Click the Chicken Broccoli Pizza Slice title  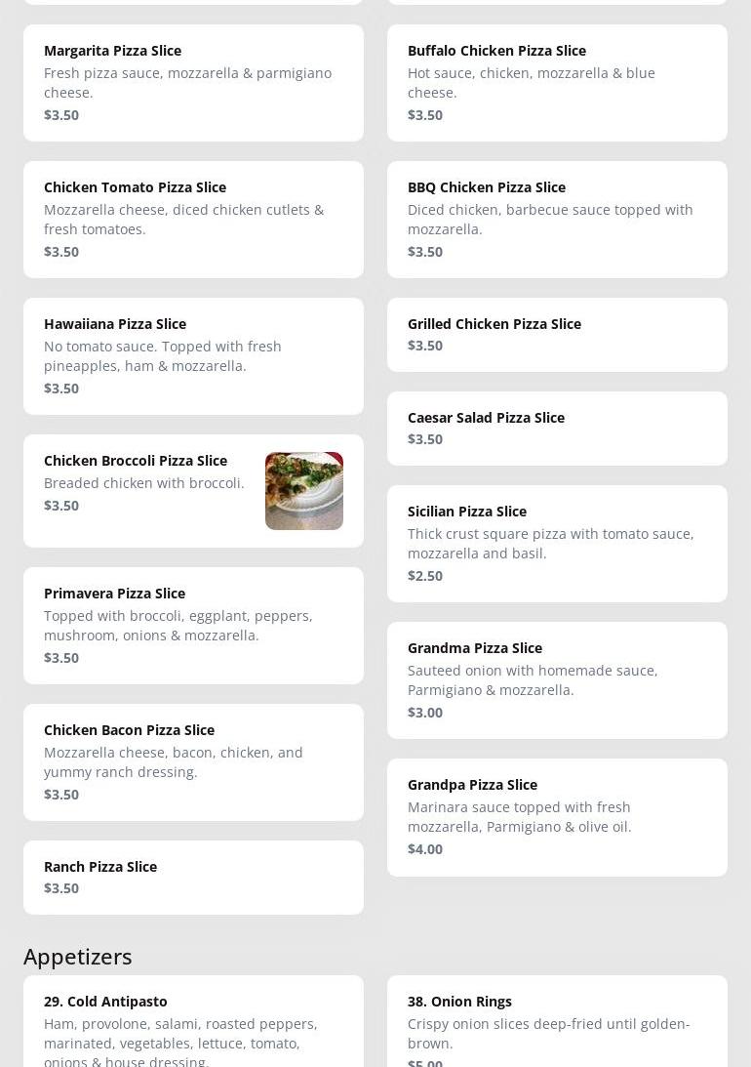(136, 460)
